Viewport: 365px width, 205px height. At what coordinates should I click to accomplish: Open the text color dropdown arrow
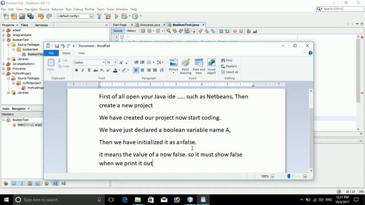pos(119,70)
